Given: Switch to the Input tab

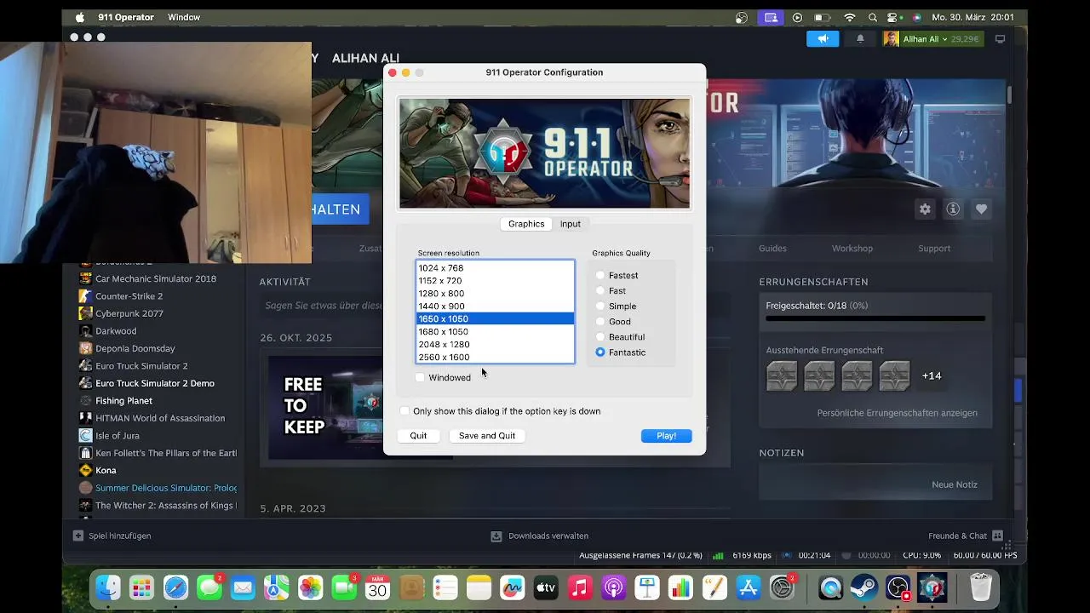Looking at the screenshot, I should (x=571, y=224).
